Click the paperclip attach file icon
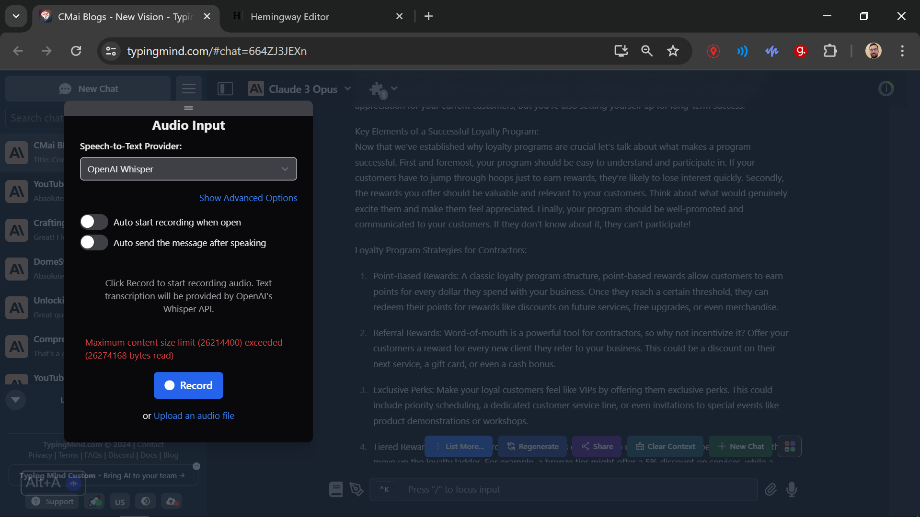Image resolution: width=920 pixels, height=517 pixels. pos(770,489)
